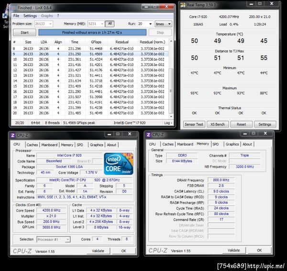Open the Graphs menu in LinX

click(47, 16)
